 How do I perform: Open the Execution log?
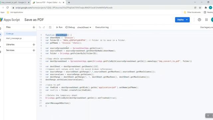click(102, 27)
